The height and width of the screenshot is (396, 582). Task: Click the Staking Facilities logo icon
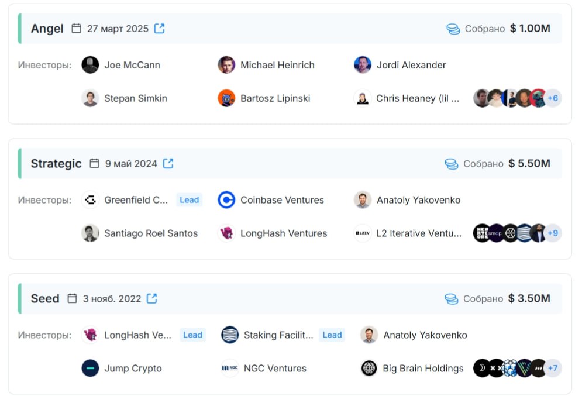click(x=230, y=335)
